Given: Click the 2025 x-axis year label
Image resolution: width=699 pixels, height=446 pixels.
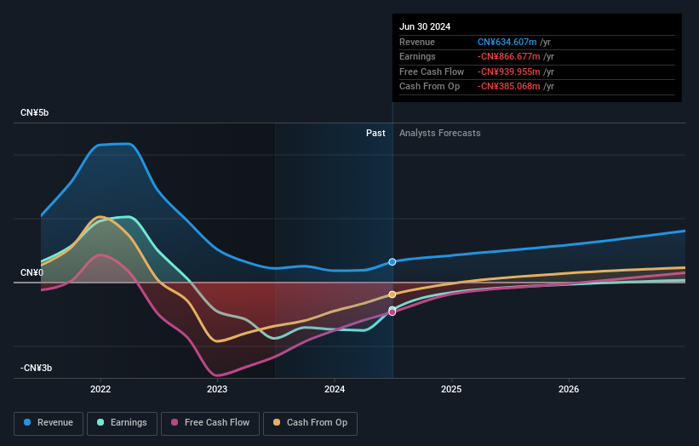Looking at the screenshot, I should click(x=451, y=390).
